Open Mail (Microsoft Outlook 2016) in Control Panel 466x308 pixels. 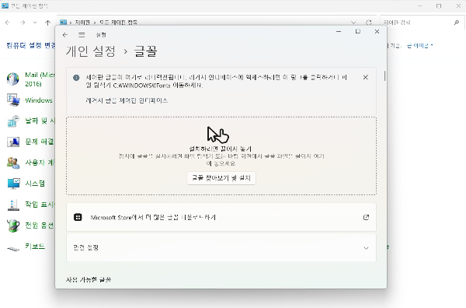(x=12, y=79)
